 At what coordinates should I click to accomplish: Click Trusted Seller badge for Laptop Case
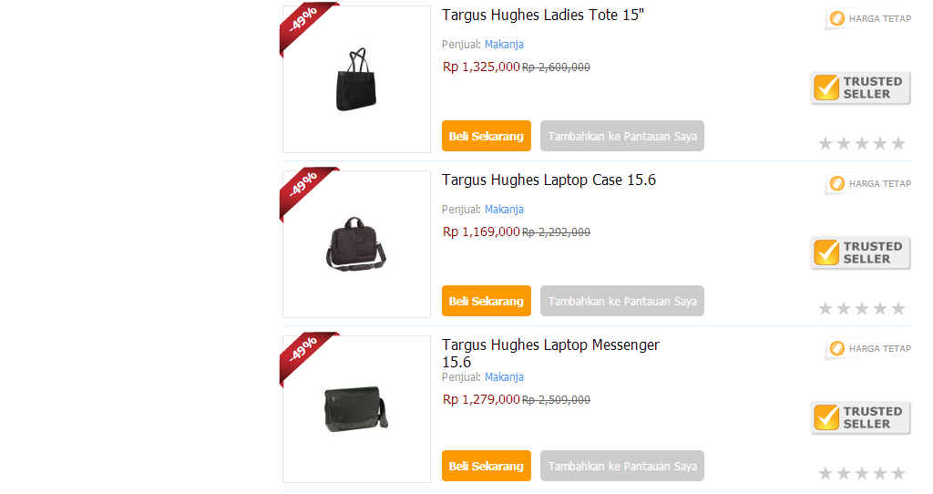click(x=860, y=253)
